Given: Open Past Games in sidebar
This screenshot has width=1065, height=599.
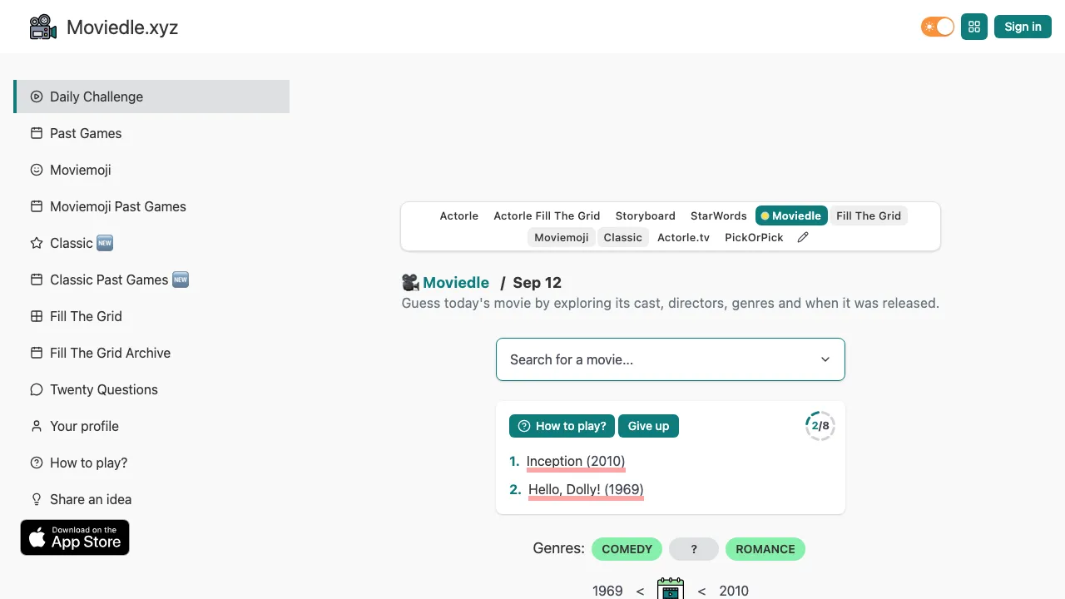Looking at the screenshot, I should click(x=151, y=133).
